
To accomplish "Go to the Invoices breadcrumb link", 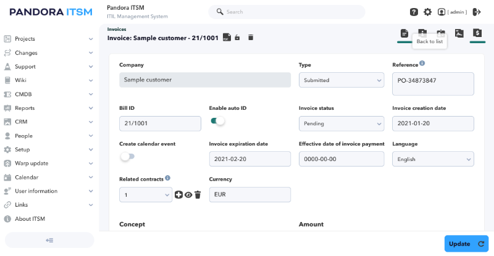I will tap(117, 29).
